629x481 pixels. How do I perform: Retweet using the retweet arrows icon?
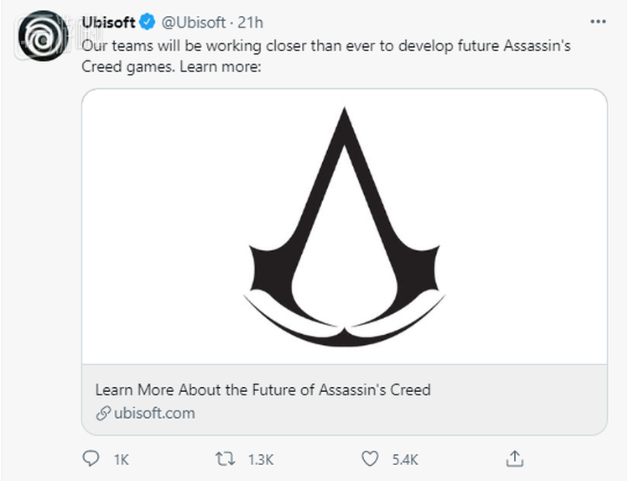(x=226, y=458)
